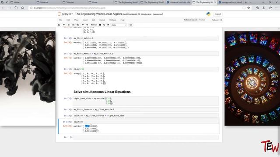This screenshot has height=157, width=280.
Task: Click the Last Checkpoint 30 minutes ago text
Action: [x=137, y=14]
